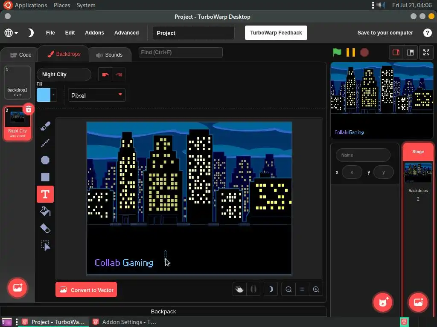Switch to the Sounds tab
437x327 pixels.
click(x=110, y=55)
